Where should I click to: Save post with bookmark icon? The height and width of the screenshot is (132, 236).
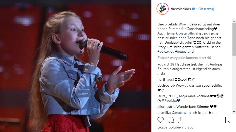click(x=228, y=120)
